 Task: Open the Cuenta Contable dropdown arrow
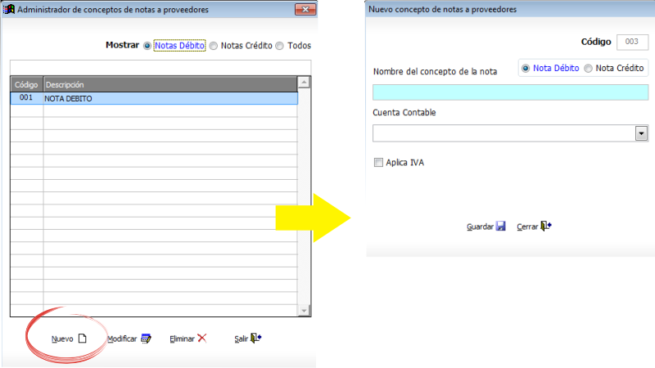click(641, 133)
